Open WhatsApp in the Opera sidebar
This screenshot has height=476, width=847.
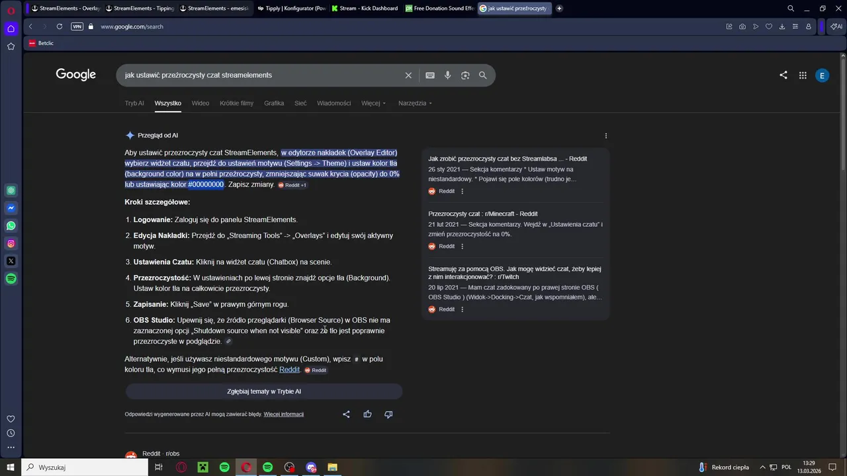coord(11,226)
